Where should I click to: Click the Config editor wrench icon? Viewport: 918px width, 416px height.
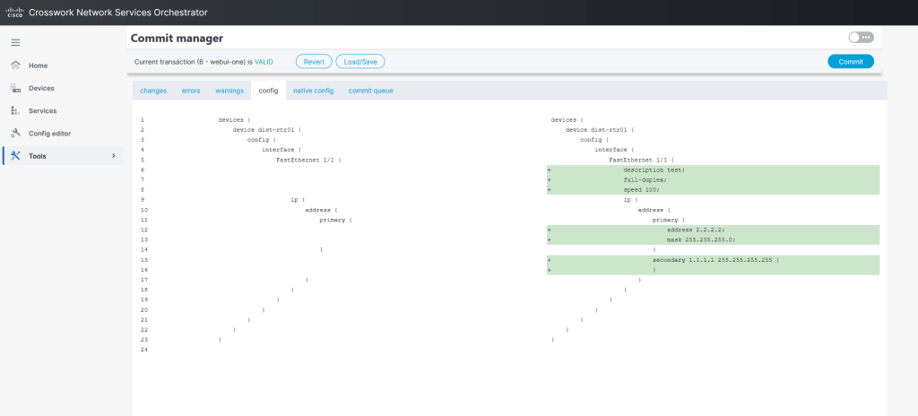click(x=15, y=134)
